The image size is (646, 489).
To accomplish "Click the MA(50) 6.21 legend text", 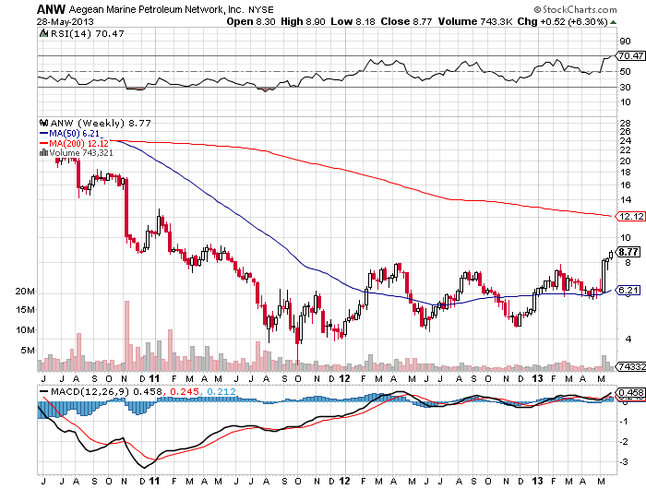I will pyautogui.click(x=75, y=134).
